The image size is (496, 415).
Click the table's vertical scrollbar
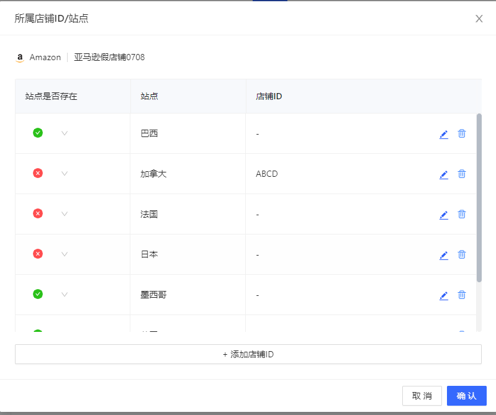pyautogui.click(x=479, y=198)
